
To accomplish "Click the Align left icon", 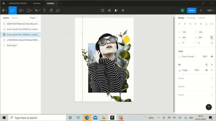I will (x=179, y=24).
